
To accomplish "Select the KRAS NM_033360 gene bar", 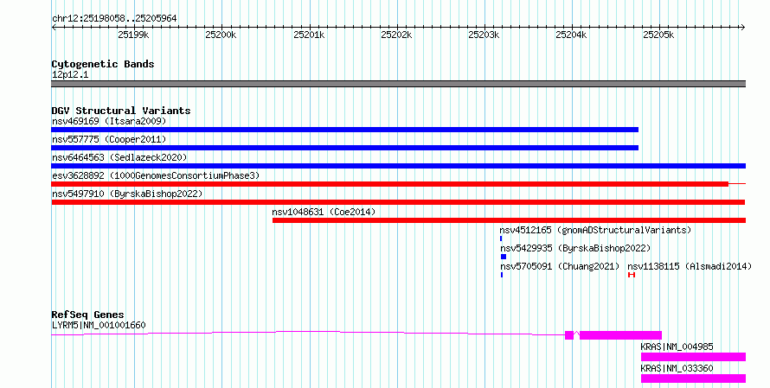I will click(693, 378).
